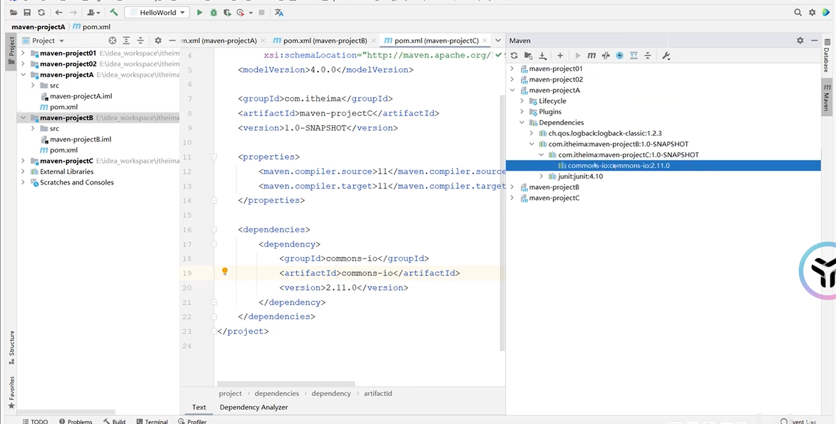The width and height of the screenshot is (836, 424).
Task: Close the pom.xml (maven-projectB) tab
Action: coord(373,41)
